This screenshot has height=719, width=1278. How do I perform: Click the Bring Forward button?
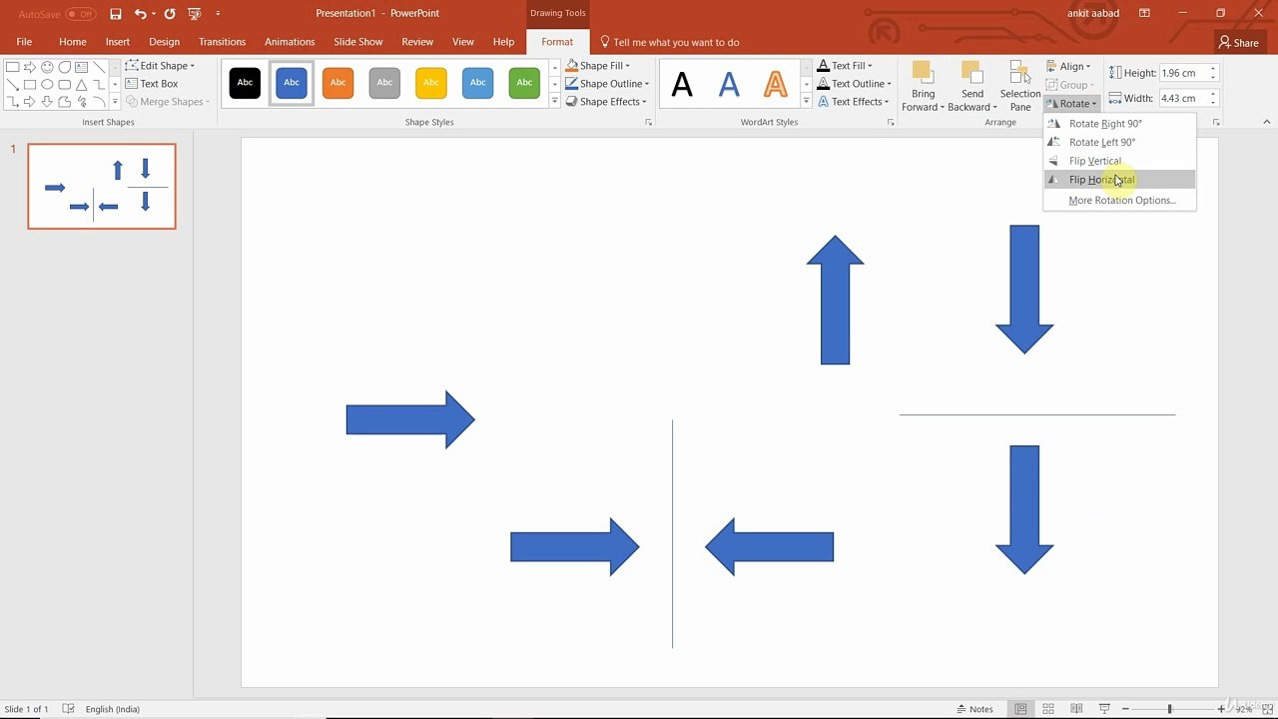923,86
